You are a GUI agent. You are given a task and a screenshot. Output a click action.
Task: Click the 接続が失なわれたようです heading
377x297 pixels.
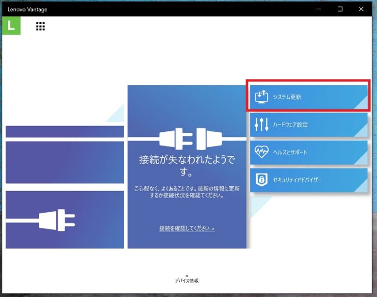coord(187,166)
